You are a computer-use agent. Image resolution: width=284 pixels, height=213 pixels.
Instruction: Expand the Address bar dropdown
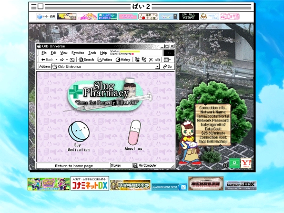(157, 66)
